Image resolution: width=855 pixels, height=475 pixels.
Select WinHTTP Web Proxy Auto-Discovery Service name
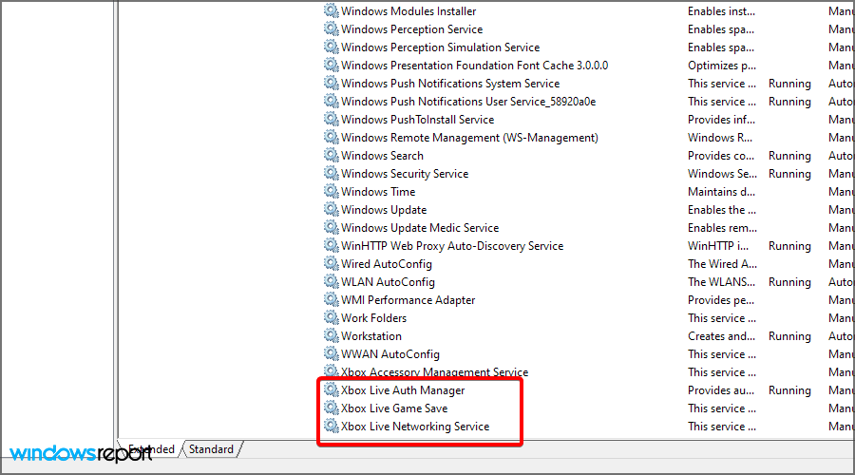click(452, 246)
